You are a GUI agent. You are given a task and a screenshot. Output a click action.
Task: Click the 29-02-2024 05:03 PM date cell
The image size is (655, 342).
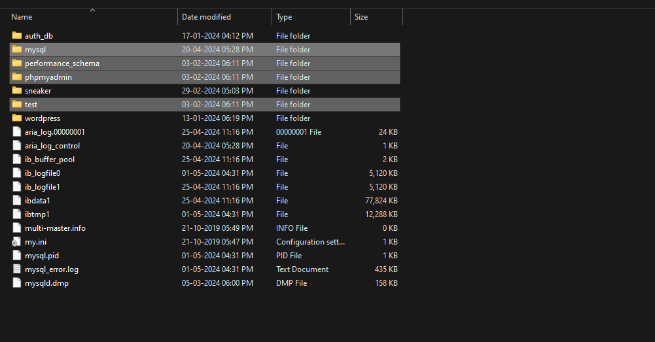[x=217, y=91]
